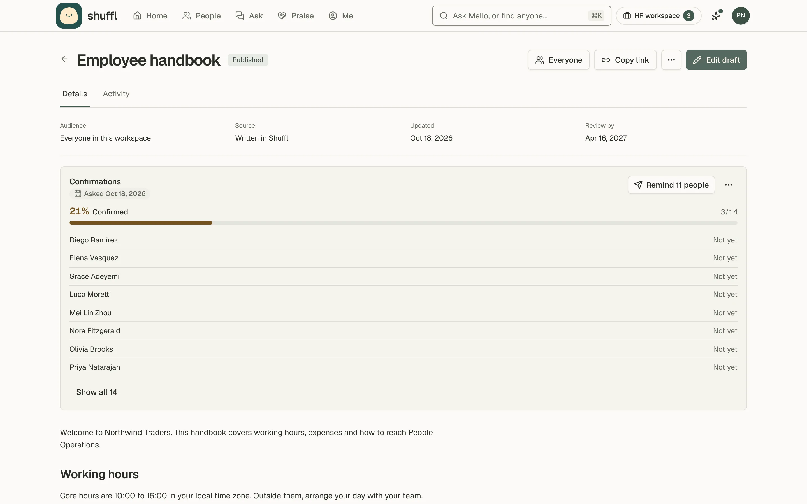
Task: Click the Asked Oct 18, 2026 calendar chip
Action: click(x=110, y=194)
